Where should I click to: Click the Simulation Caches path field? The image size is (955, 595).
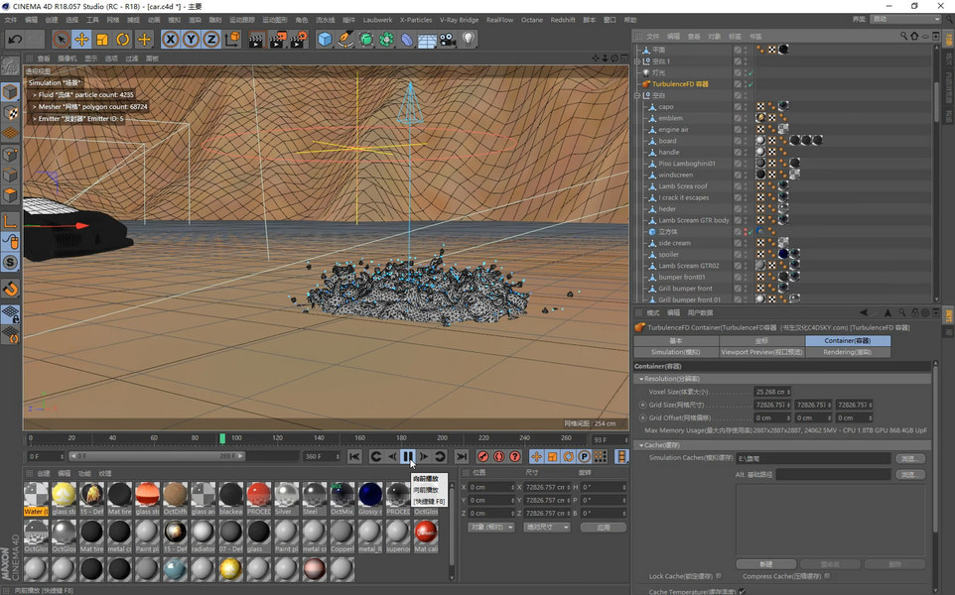click(814, 459)
